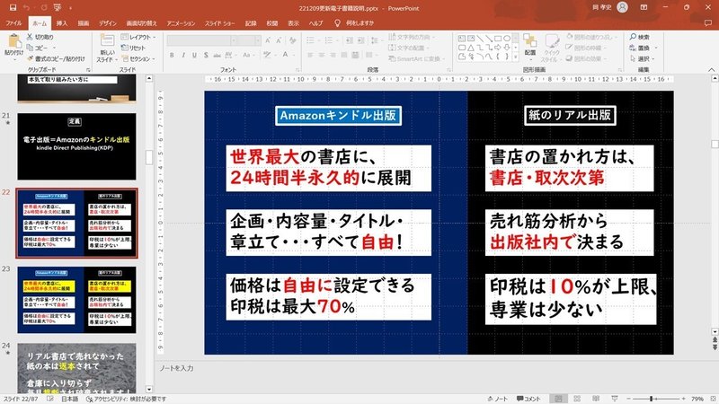Image resolution: width=719 pixels, height=404 pixels.
Task: Switch to the 画面切り替え transitions tab
Action: tap(142, 23)
